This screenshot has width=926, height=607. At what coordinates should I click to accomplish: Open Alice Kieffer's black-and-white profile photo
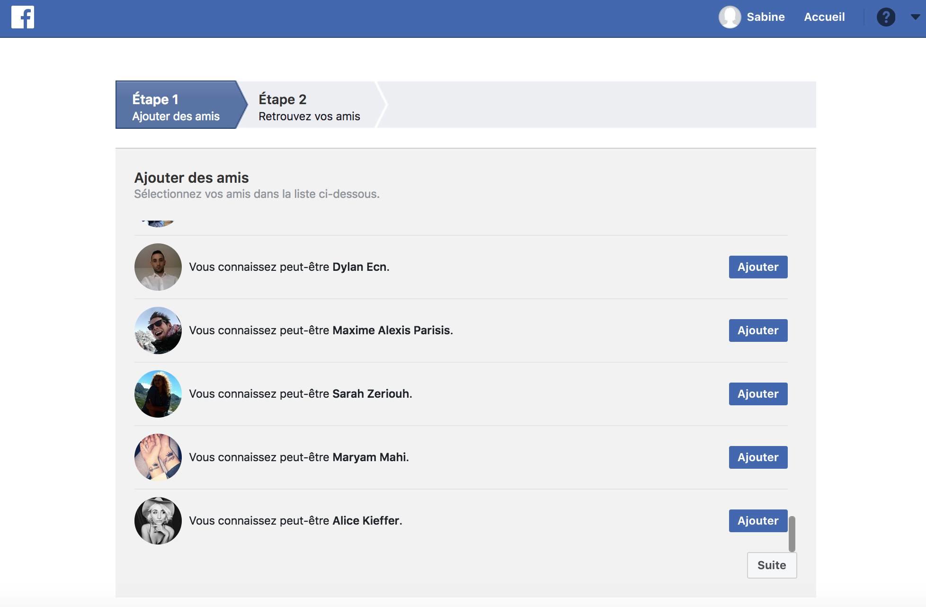point(158,521)
